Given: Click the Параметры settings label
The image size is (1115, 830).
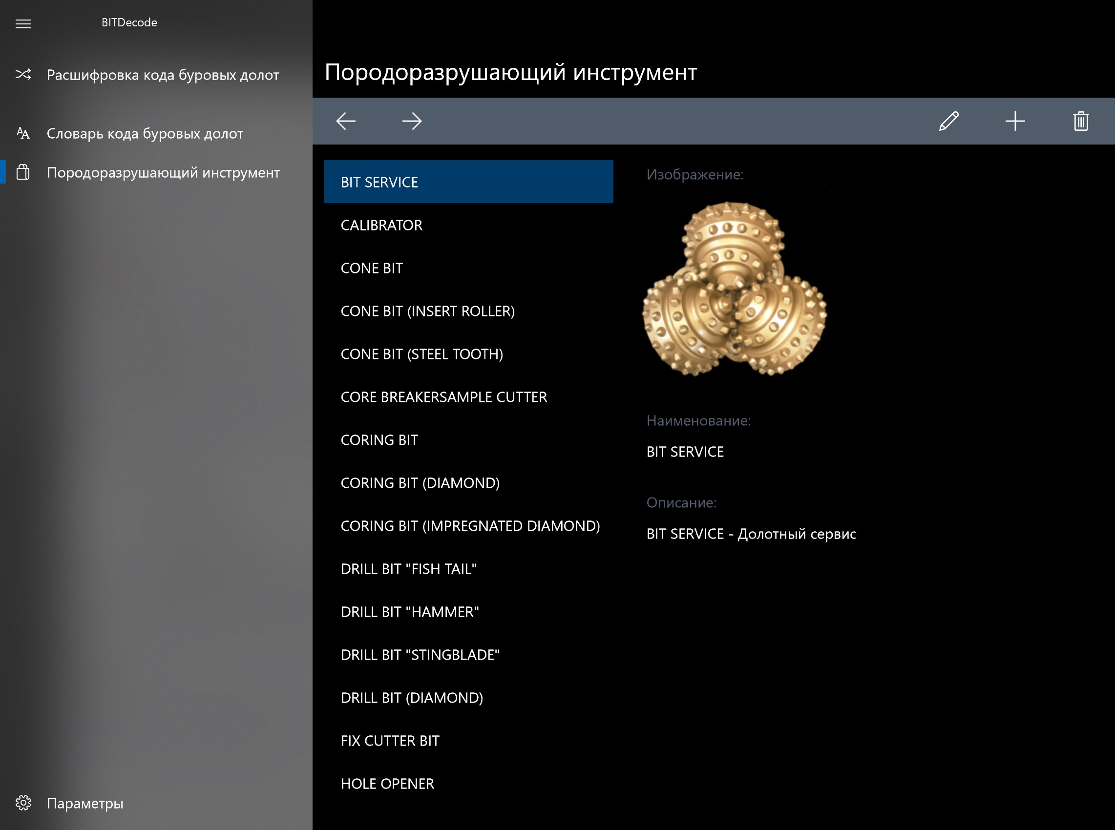Looking at the screenshot, I should click(85, 803).
